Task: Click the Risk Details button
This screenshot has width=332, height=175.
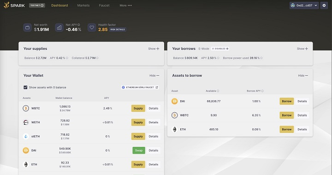Action: click(118, 30)
